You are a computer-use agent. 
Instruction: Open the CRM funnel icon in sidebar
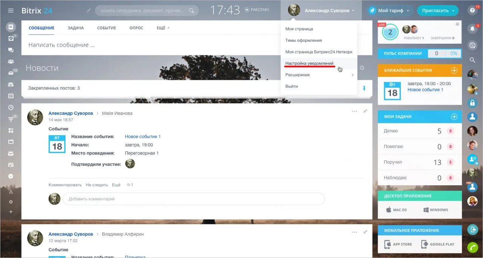pos(11,119)
